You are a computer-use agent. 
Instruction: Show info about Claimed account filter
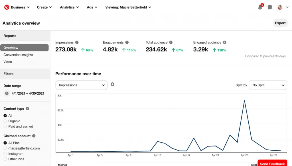point(34,136)
